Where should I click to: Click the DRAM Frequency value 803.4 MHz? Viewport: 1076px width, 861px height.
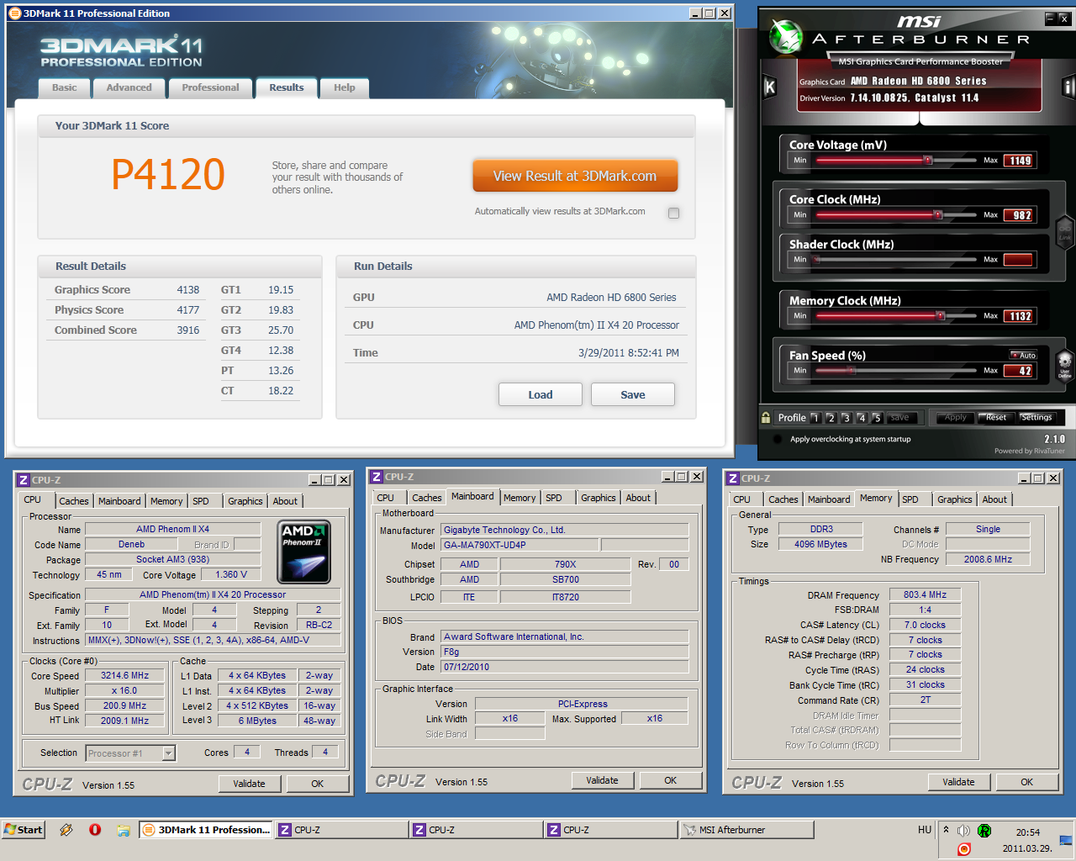[x=925, y=594]
